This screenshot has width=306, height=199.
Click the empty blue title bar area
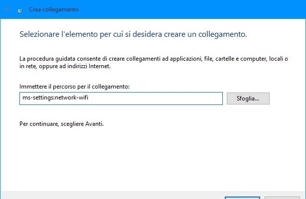pos(199,9)
